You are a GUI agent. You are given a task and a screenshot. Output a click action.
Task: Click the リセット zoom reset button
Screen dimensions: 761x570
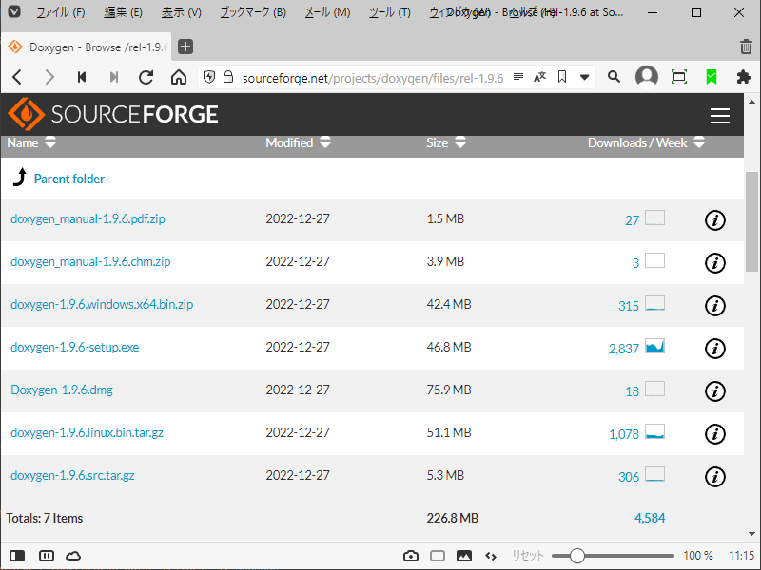point(528,556)
